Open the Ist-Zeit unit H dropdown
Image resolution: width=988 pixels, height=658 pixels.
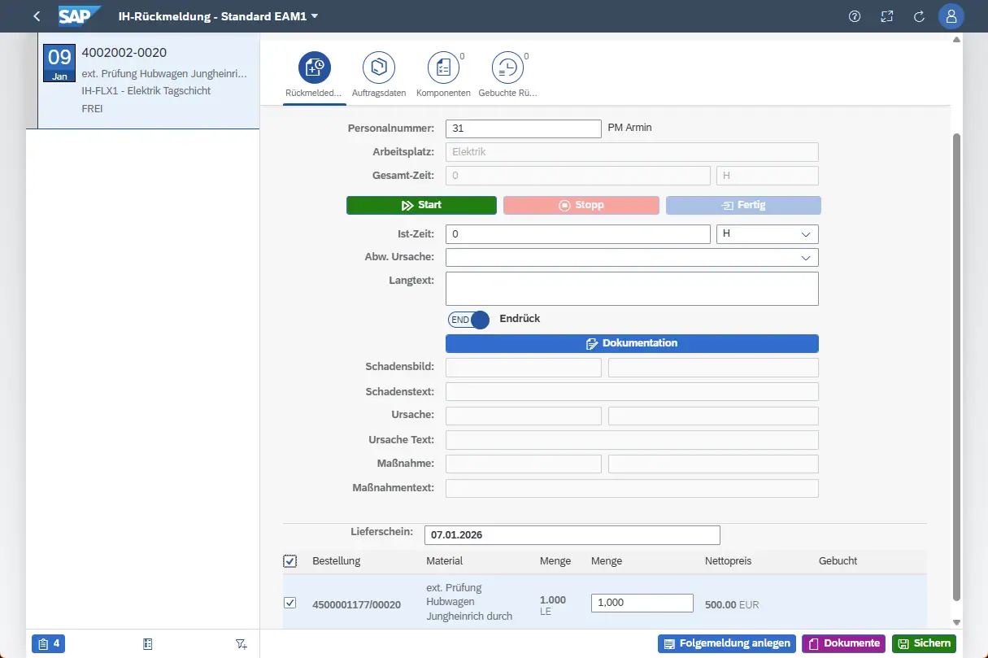click(x=767, y=234)
